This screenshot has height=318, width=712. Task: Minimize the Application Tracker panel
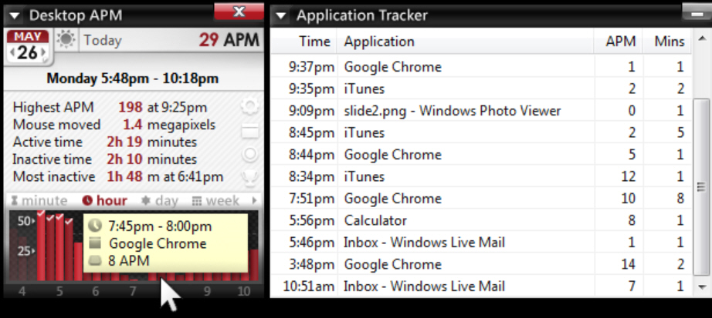(x=697, y=14)
